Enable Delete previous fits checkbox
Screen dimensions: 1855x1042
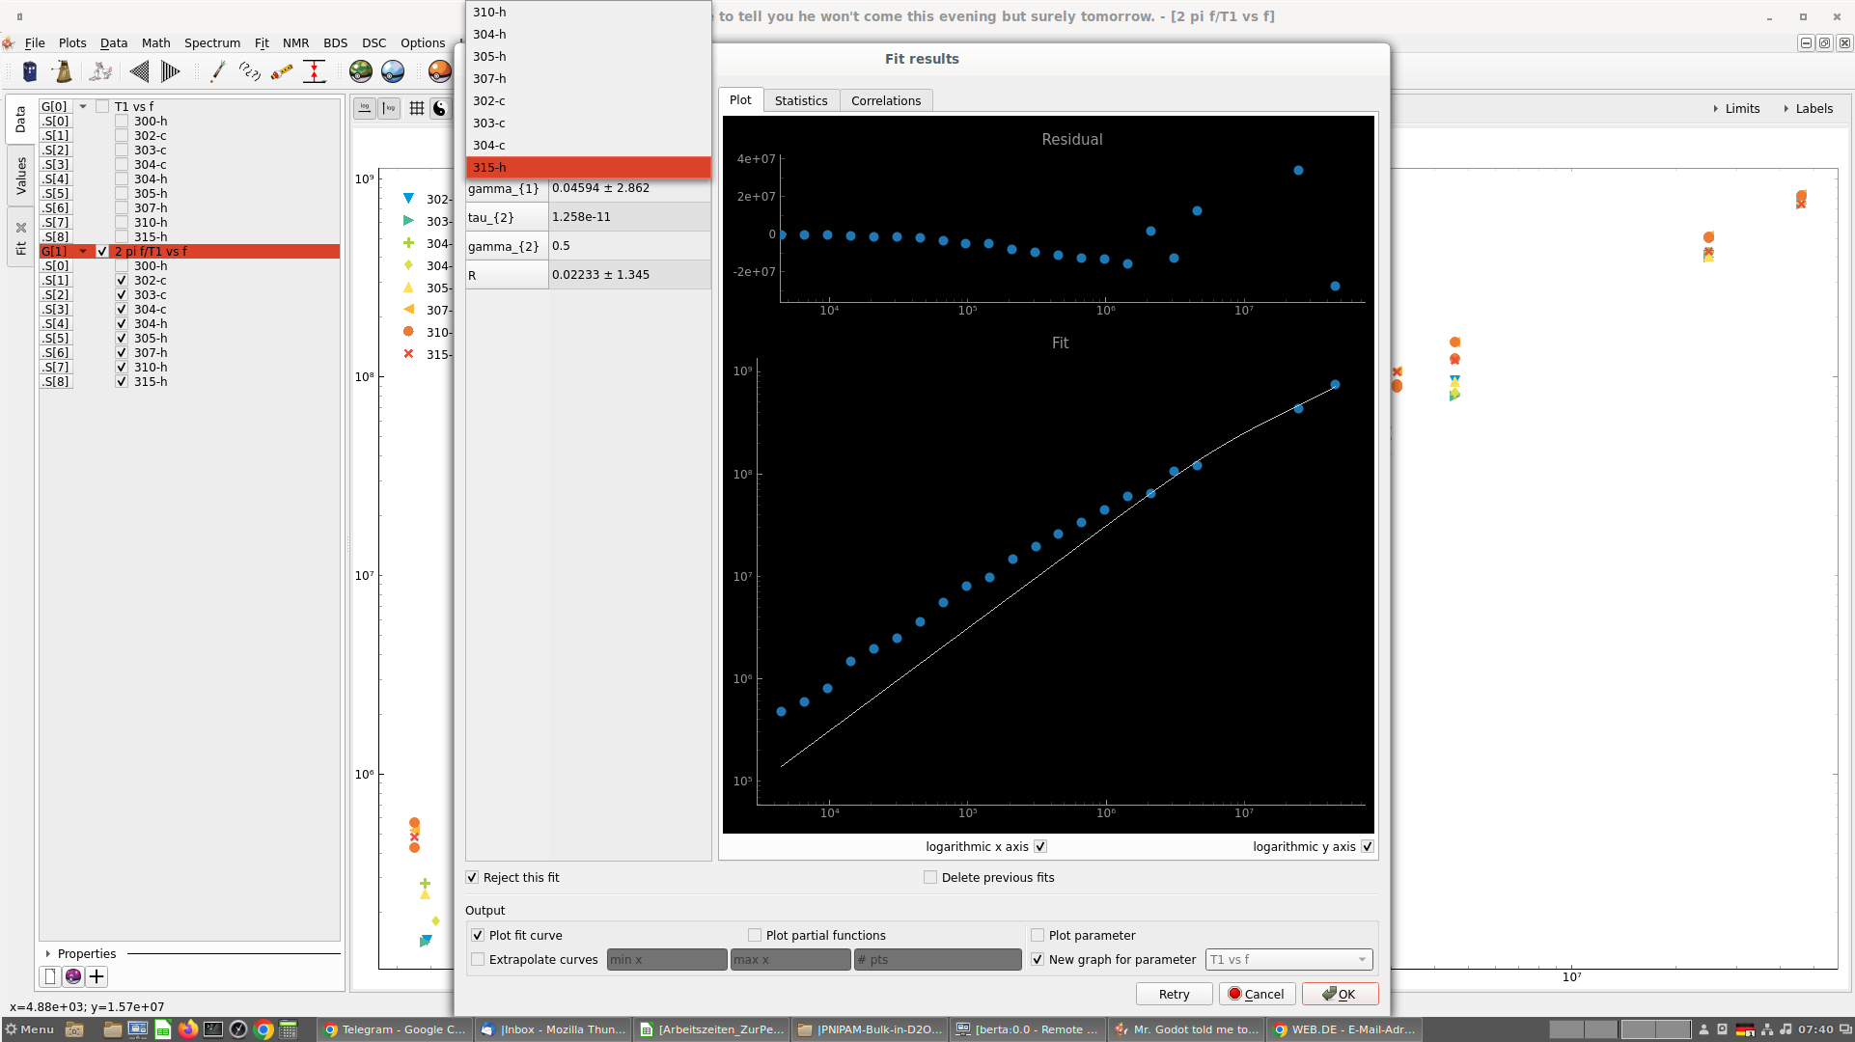pos(930,877)
